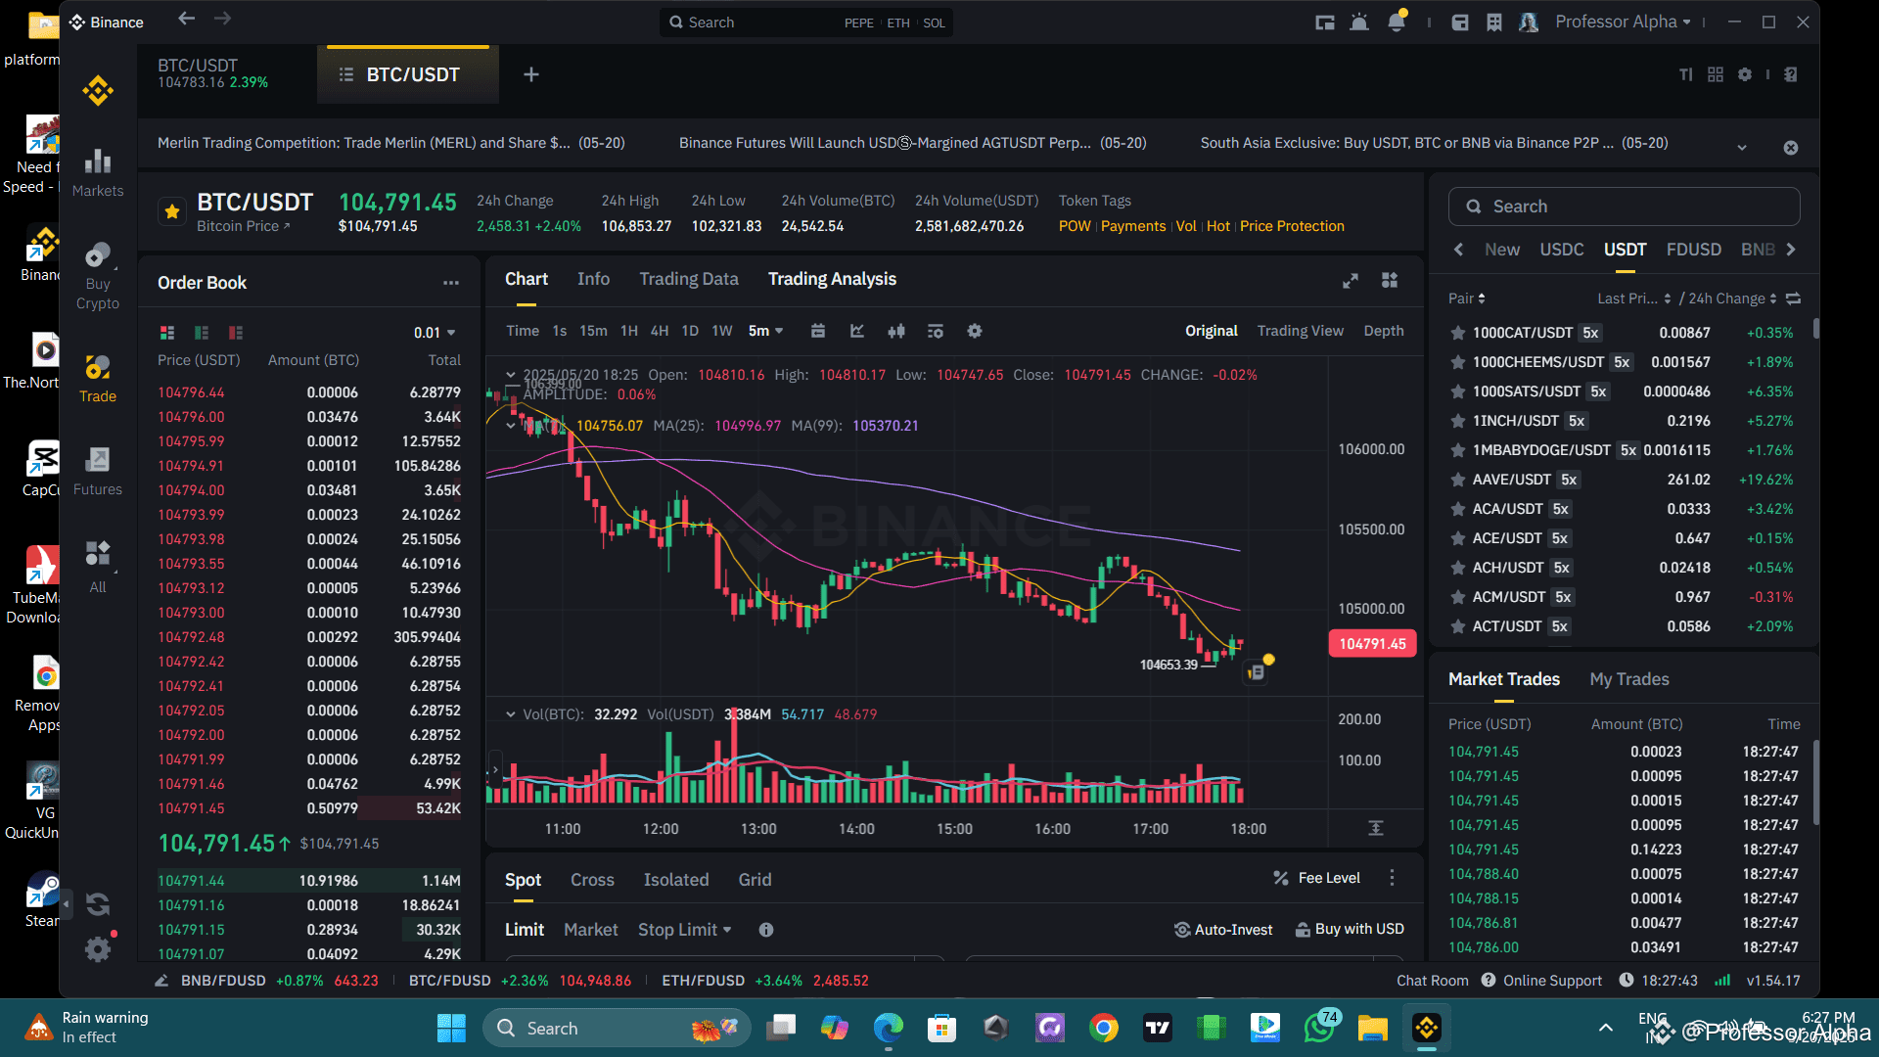1879x1057 pixels.
Task: Click Buy with USD
Action: pyautogui.click(x=1350, y=930)
